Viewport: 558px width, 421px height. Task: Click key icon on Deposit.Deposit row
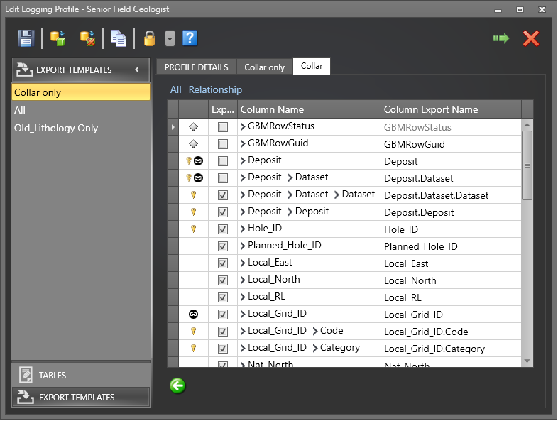point(194,212)
